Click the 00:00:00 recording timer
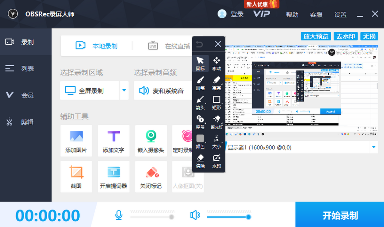 [x=48, y=216]
